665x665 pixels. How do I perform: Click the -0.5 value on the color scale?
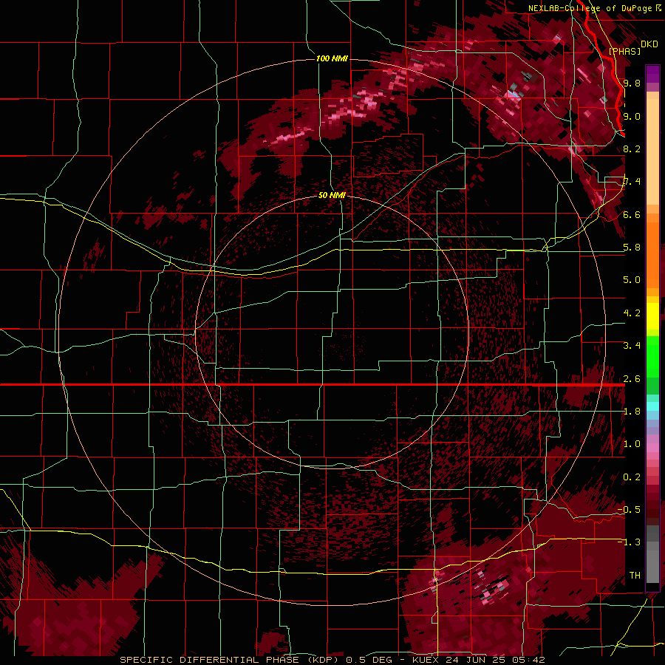tap(629, 510)
